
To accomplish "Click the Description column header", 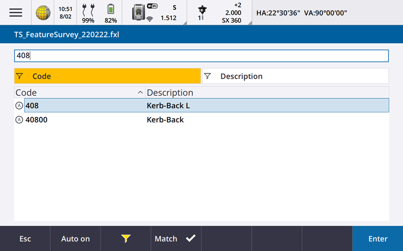I will [267, 92].
